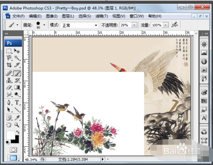Screen dimensions: 213x165
Task: Collapse the toolbox double-arrow
Action: point(6,34)
